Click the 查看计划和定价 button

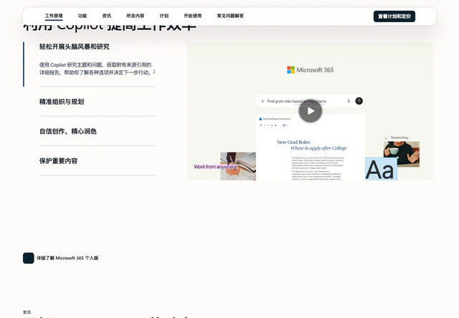pyautogui.click(x=394, y=16)
